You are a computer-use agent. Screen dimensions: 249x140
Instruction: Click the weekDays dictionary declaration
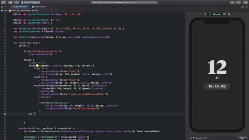point(68,28)
